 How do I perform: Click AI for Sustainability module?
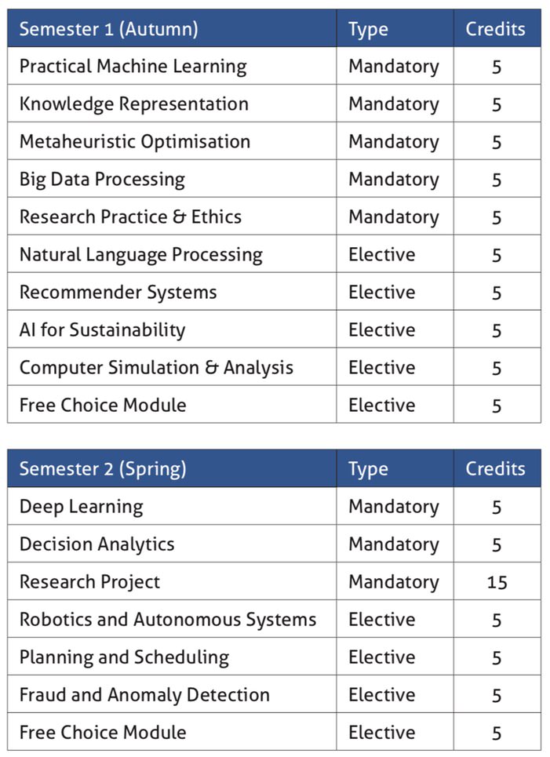[x=102, y=330]
